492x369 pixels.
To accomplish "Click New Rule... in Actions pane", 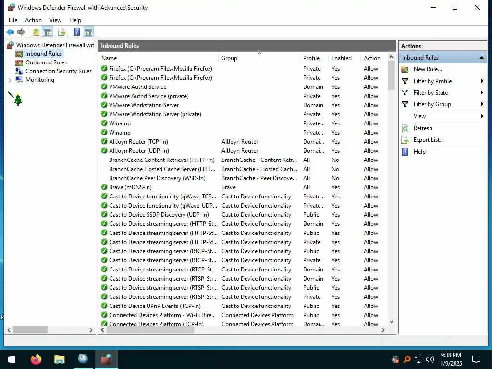I will tap(428, 69).
